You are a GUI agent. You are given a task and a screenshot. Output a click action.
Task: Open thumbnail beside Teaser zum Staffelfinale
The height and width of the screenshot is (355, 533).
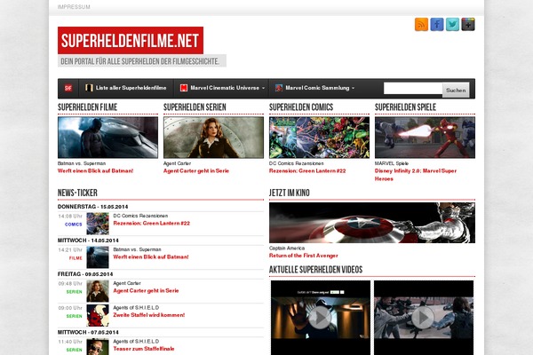coord(98,347)
